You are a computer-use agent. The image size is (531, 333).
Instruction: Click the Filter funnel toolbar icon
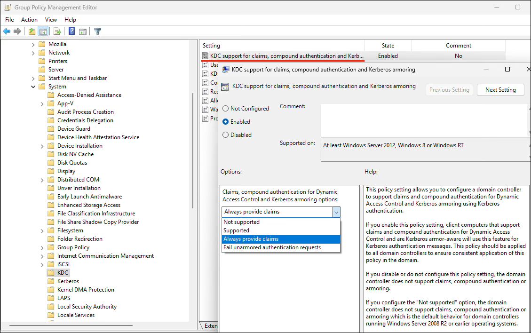pyautogui.click(x=97, y=32)
